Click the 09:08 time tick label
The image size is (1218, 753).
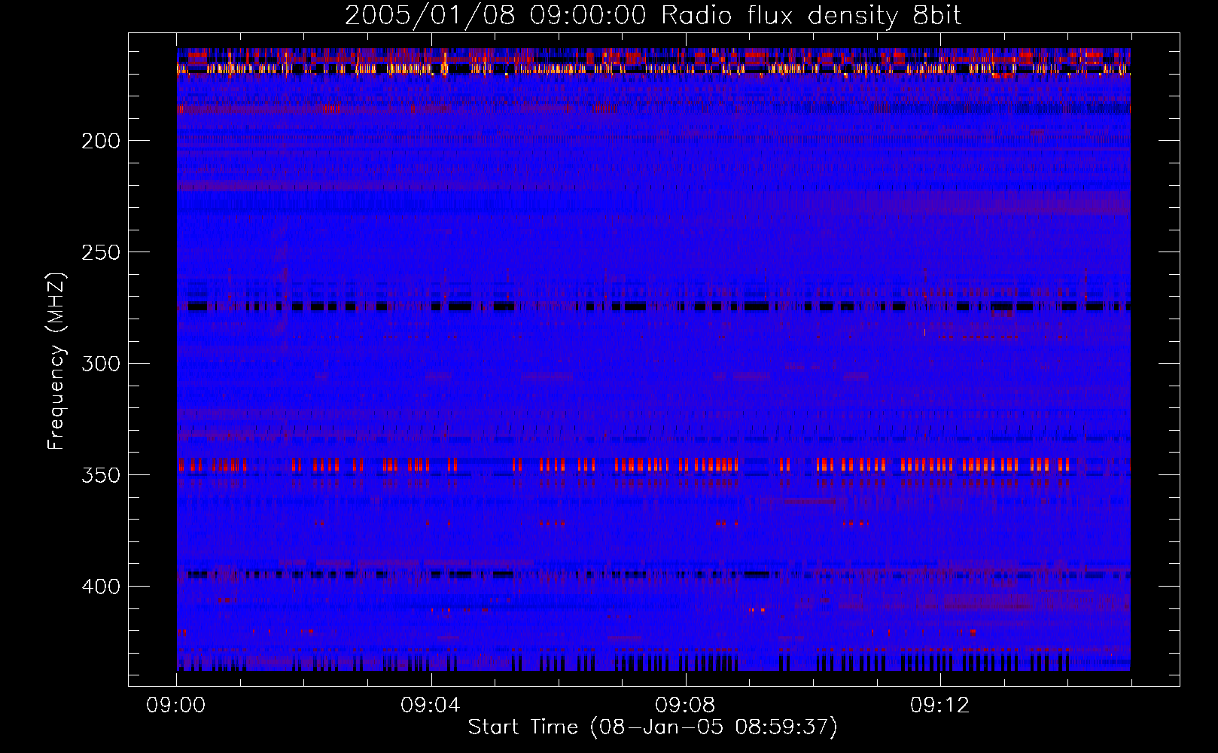(685, 706)
